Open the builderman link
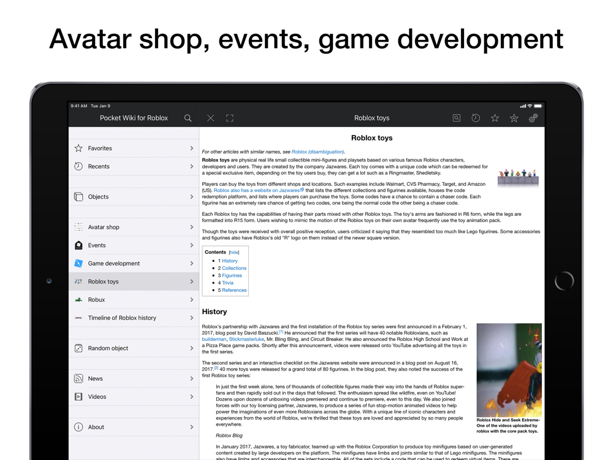Image resolution: width=613 pixels, height=460 pixels. [214, 339]
